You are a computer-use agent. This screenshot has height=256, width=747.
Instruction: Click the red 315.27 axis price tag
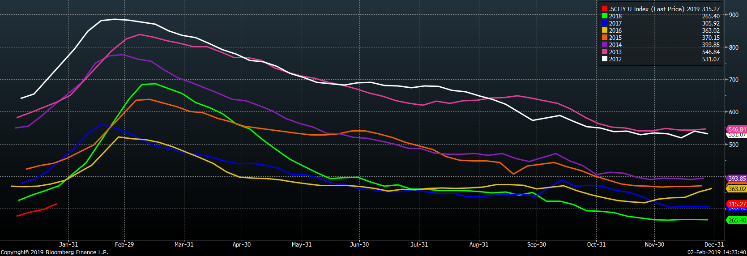point(737,204)
